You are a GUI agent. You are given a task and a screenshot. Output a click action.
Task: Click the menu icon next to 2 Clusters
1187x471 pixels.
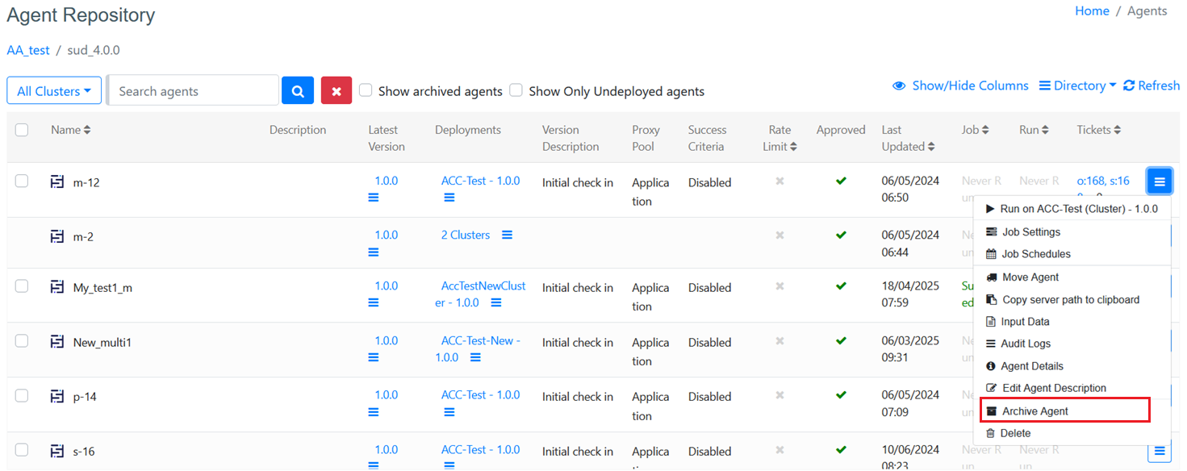507,235
